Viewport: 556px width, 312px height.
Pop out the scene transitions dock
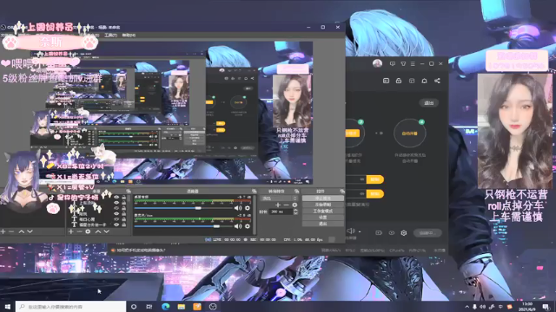point(296,191)
